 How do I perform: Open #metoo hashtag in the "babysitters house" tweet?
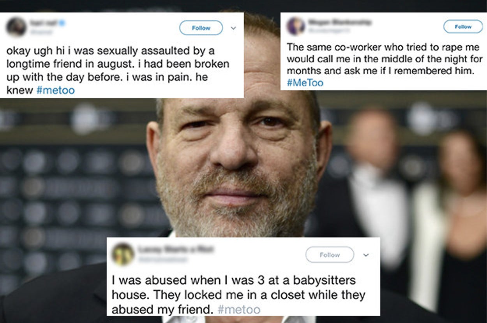[239, 309]
